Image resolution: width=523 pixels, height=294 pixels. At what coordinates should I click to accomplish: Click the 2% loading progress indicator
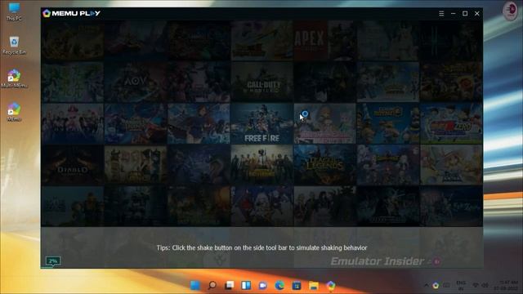pos(53,261)
